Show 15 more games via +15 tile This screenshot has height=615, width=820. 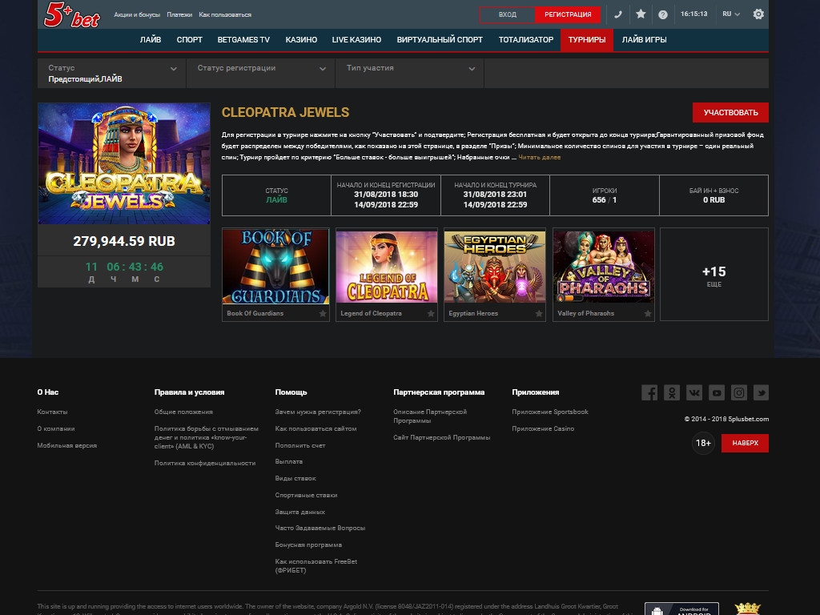713,275
